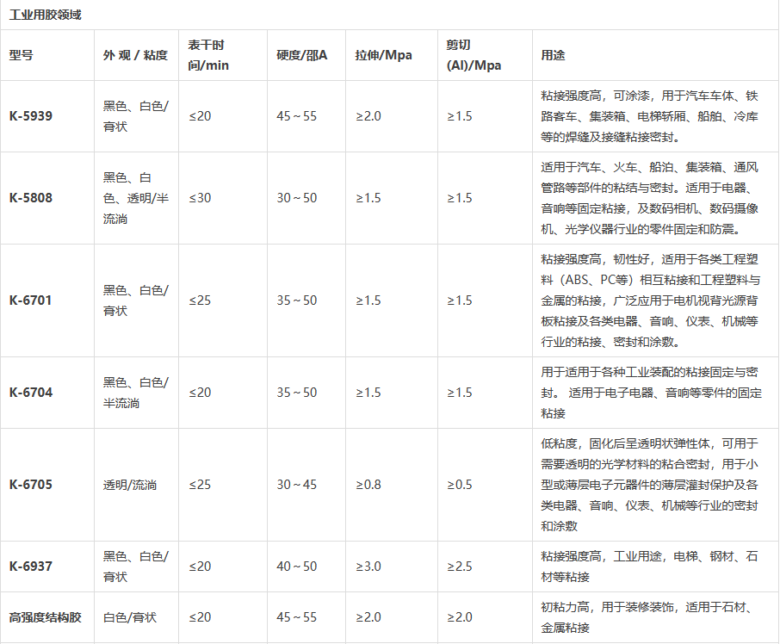Click K-6705 usage text about 低粘度
Viewport: 780px width, 644px height.
(x=650, y=485)
